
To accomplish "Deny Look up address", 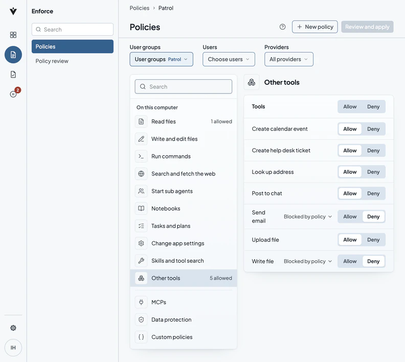I will tap(373, 172).
